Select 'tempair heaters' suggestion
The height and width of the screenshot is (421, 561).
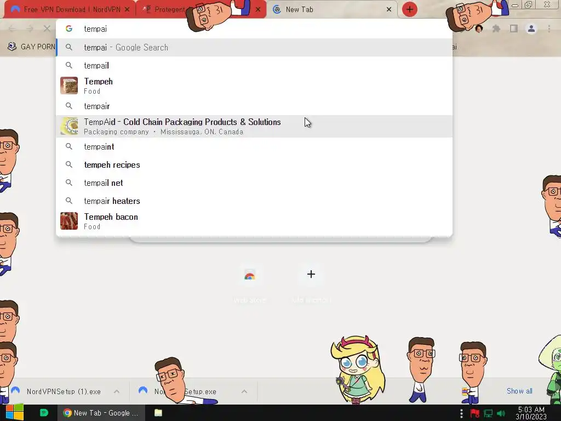tap(254, 201)
